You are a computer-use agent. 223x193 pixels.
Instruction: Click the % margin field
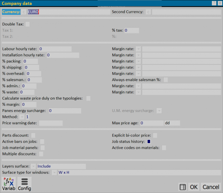[29, 104]
